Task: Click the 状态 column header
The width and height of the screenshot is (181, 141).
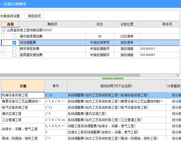Action: [100, 24]
